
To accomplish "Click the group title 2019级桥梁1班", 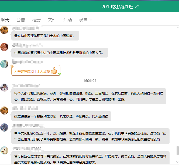I will [x=117, y=7].
